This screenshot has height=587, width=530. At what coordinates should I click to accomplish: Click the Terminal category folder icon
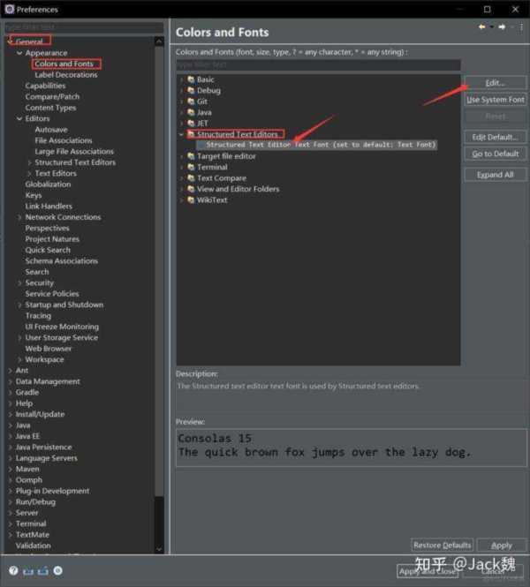coord(191,167)
